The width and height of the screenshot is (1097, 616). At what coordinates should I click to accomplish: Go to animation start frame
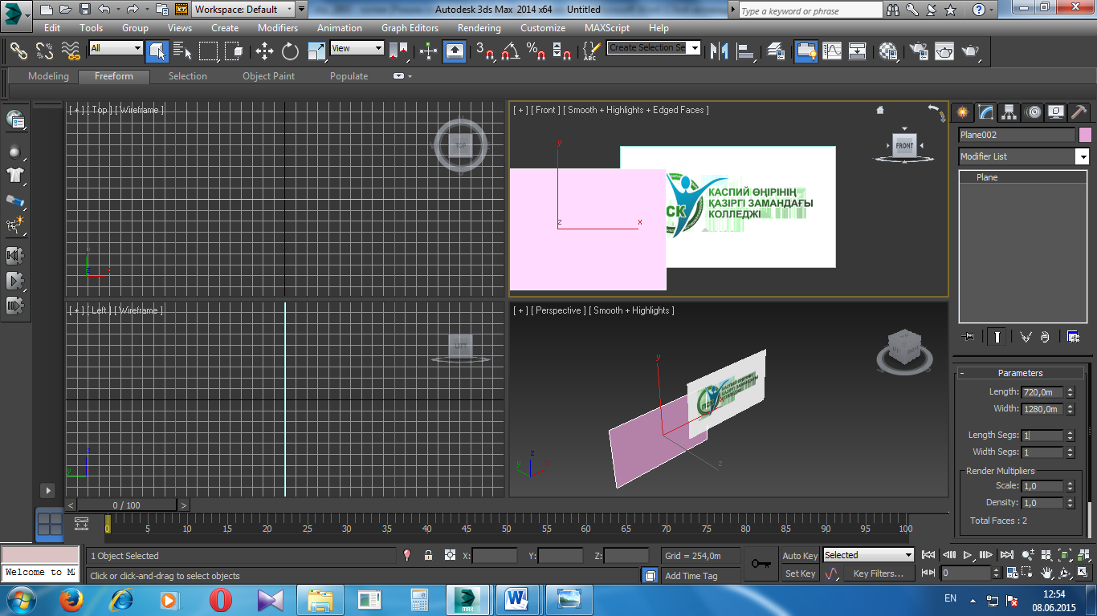(928, 555)
